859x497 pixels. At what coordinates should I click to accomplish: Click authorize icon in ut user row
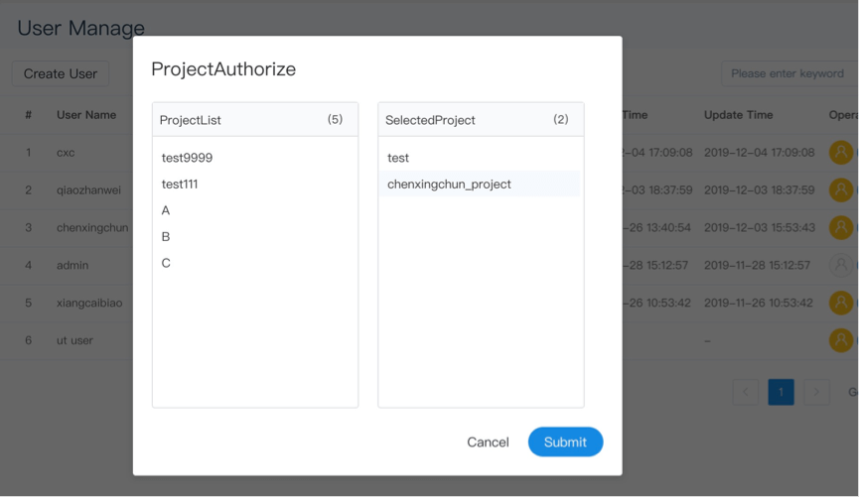click(x=840, y=340)
